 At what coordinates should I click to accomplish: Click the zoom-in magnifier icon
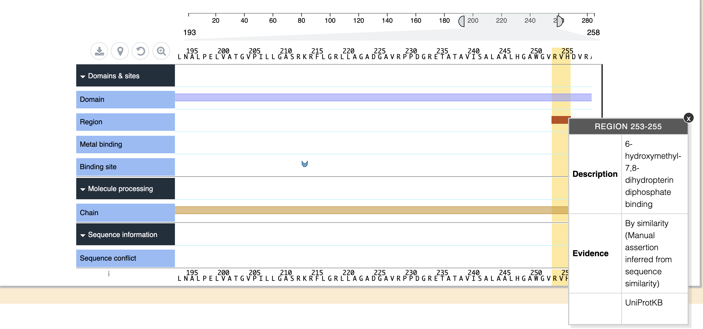point(161,51)
